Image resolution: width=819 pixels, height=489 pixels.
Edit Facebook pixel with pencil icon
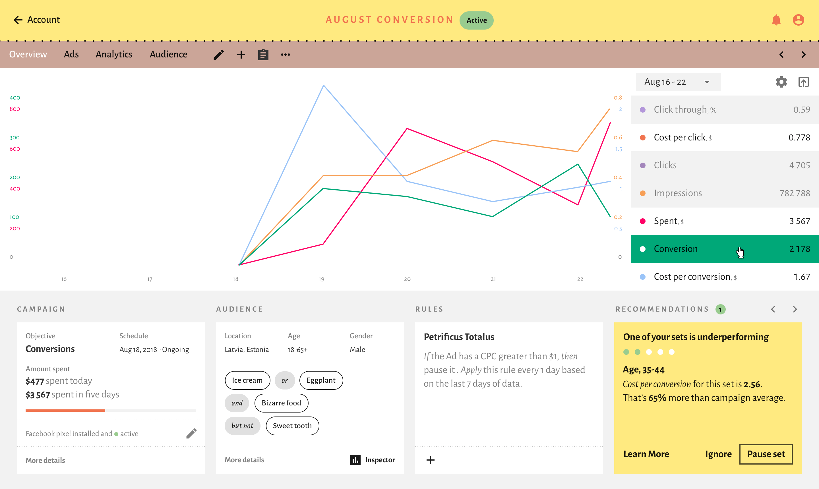pyautogui.click(x=191, y=433)
